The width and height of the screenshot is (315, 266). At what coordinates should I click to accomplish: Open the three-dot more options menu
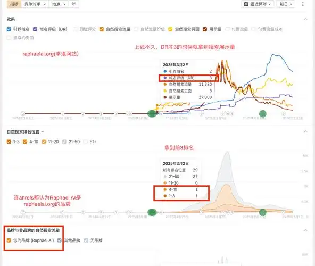pyautogui.click(x=303, y=4)
